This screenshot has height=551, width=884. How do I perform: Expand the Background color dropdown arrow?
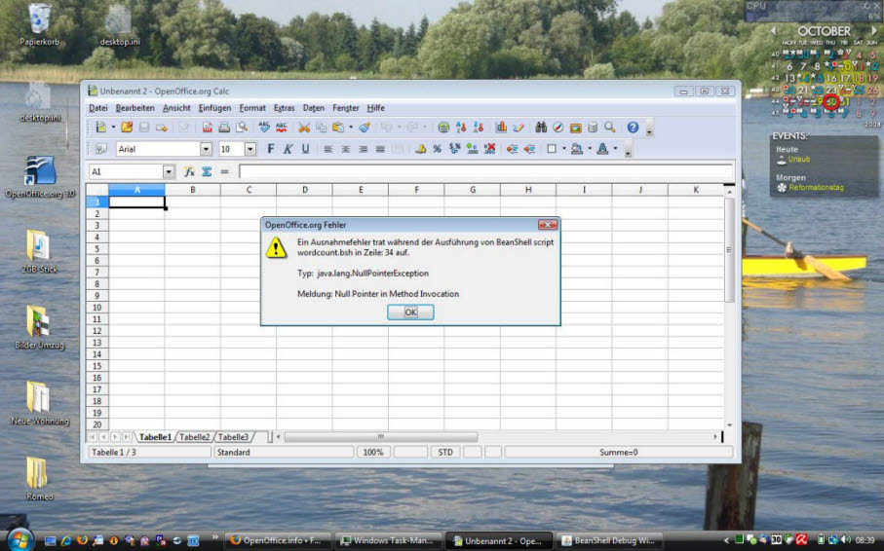point(590,149)
